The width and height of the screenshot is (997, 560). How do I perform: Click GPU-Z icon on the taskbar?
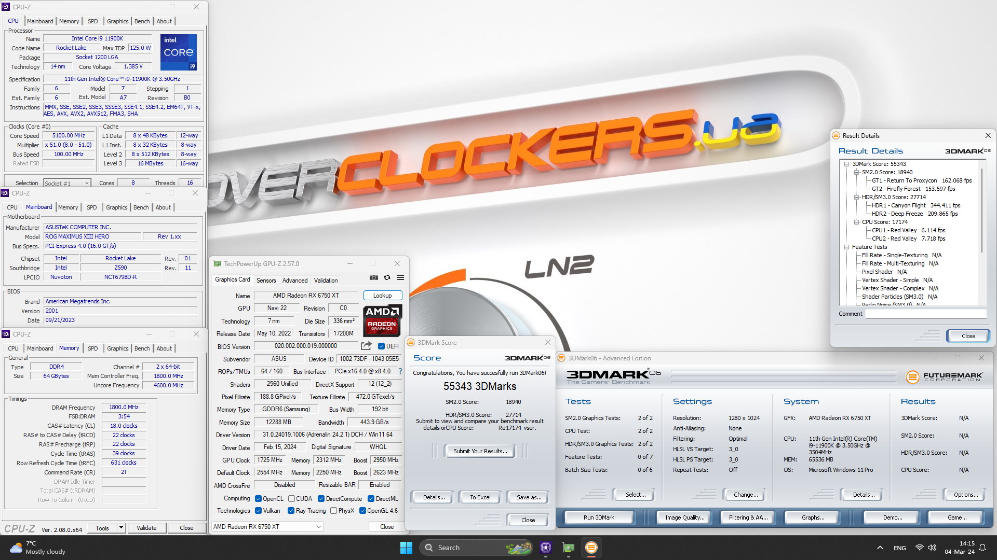click(569, 548)
